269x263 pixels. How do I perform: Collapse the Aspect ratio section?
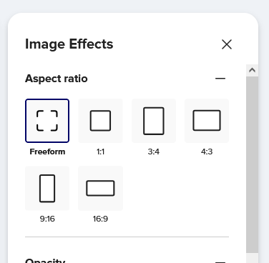[220, 79]
